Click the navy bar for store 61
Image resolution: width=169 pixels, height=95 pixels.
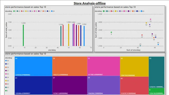81,36
